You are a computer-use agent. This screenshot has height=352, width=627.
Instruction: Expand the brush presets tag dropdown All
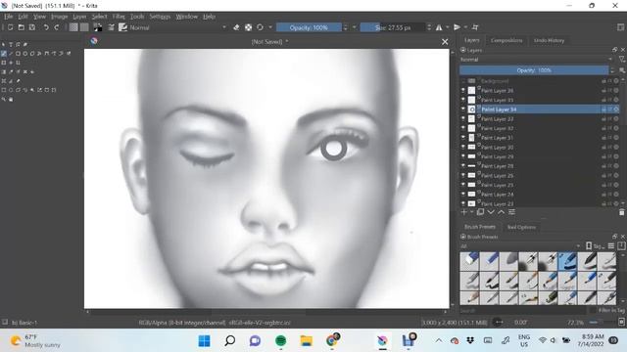click(x=520, y=246)
